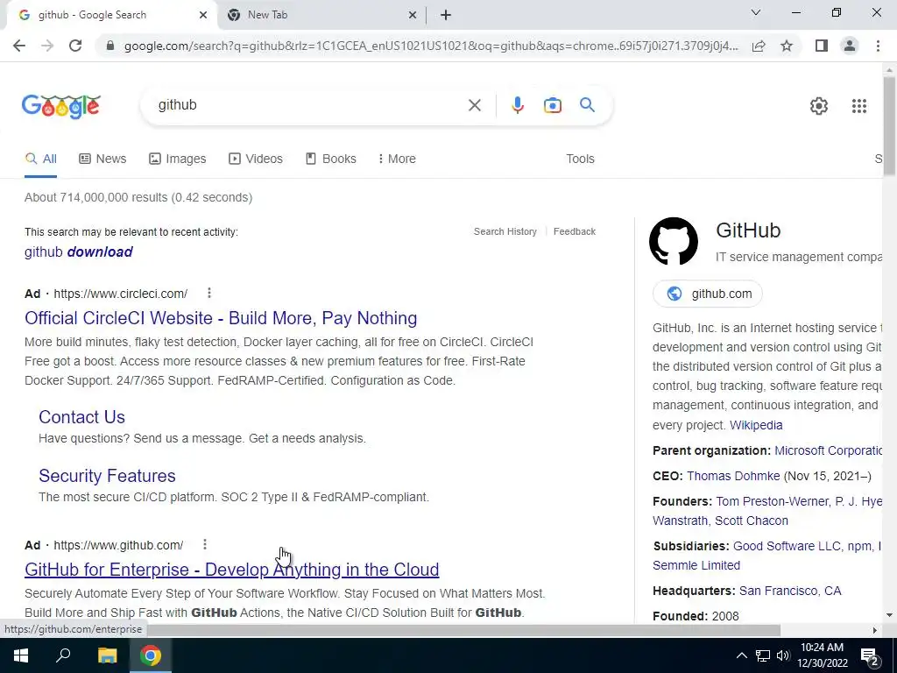Go forward using the browser forward arrow
The height and width of the screenshot is (673, 897).
click(47, 46)
